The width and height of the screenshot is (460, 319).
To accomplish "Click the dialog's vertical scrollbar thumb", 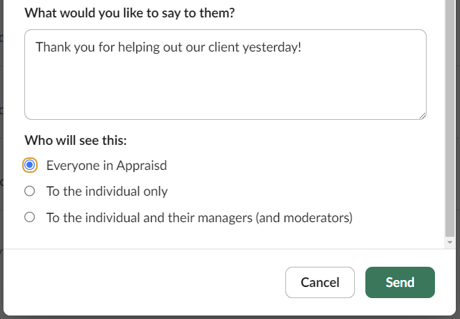I will (x=450, y=118).
